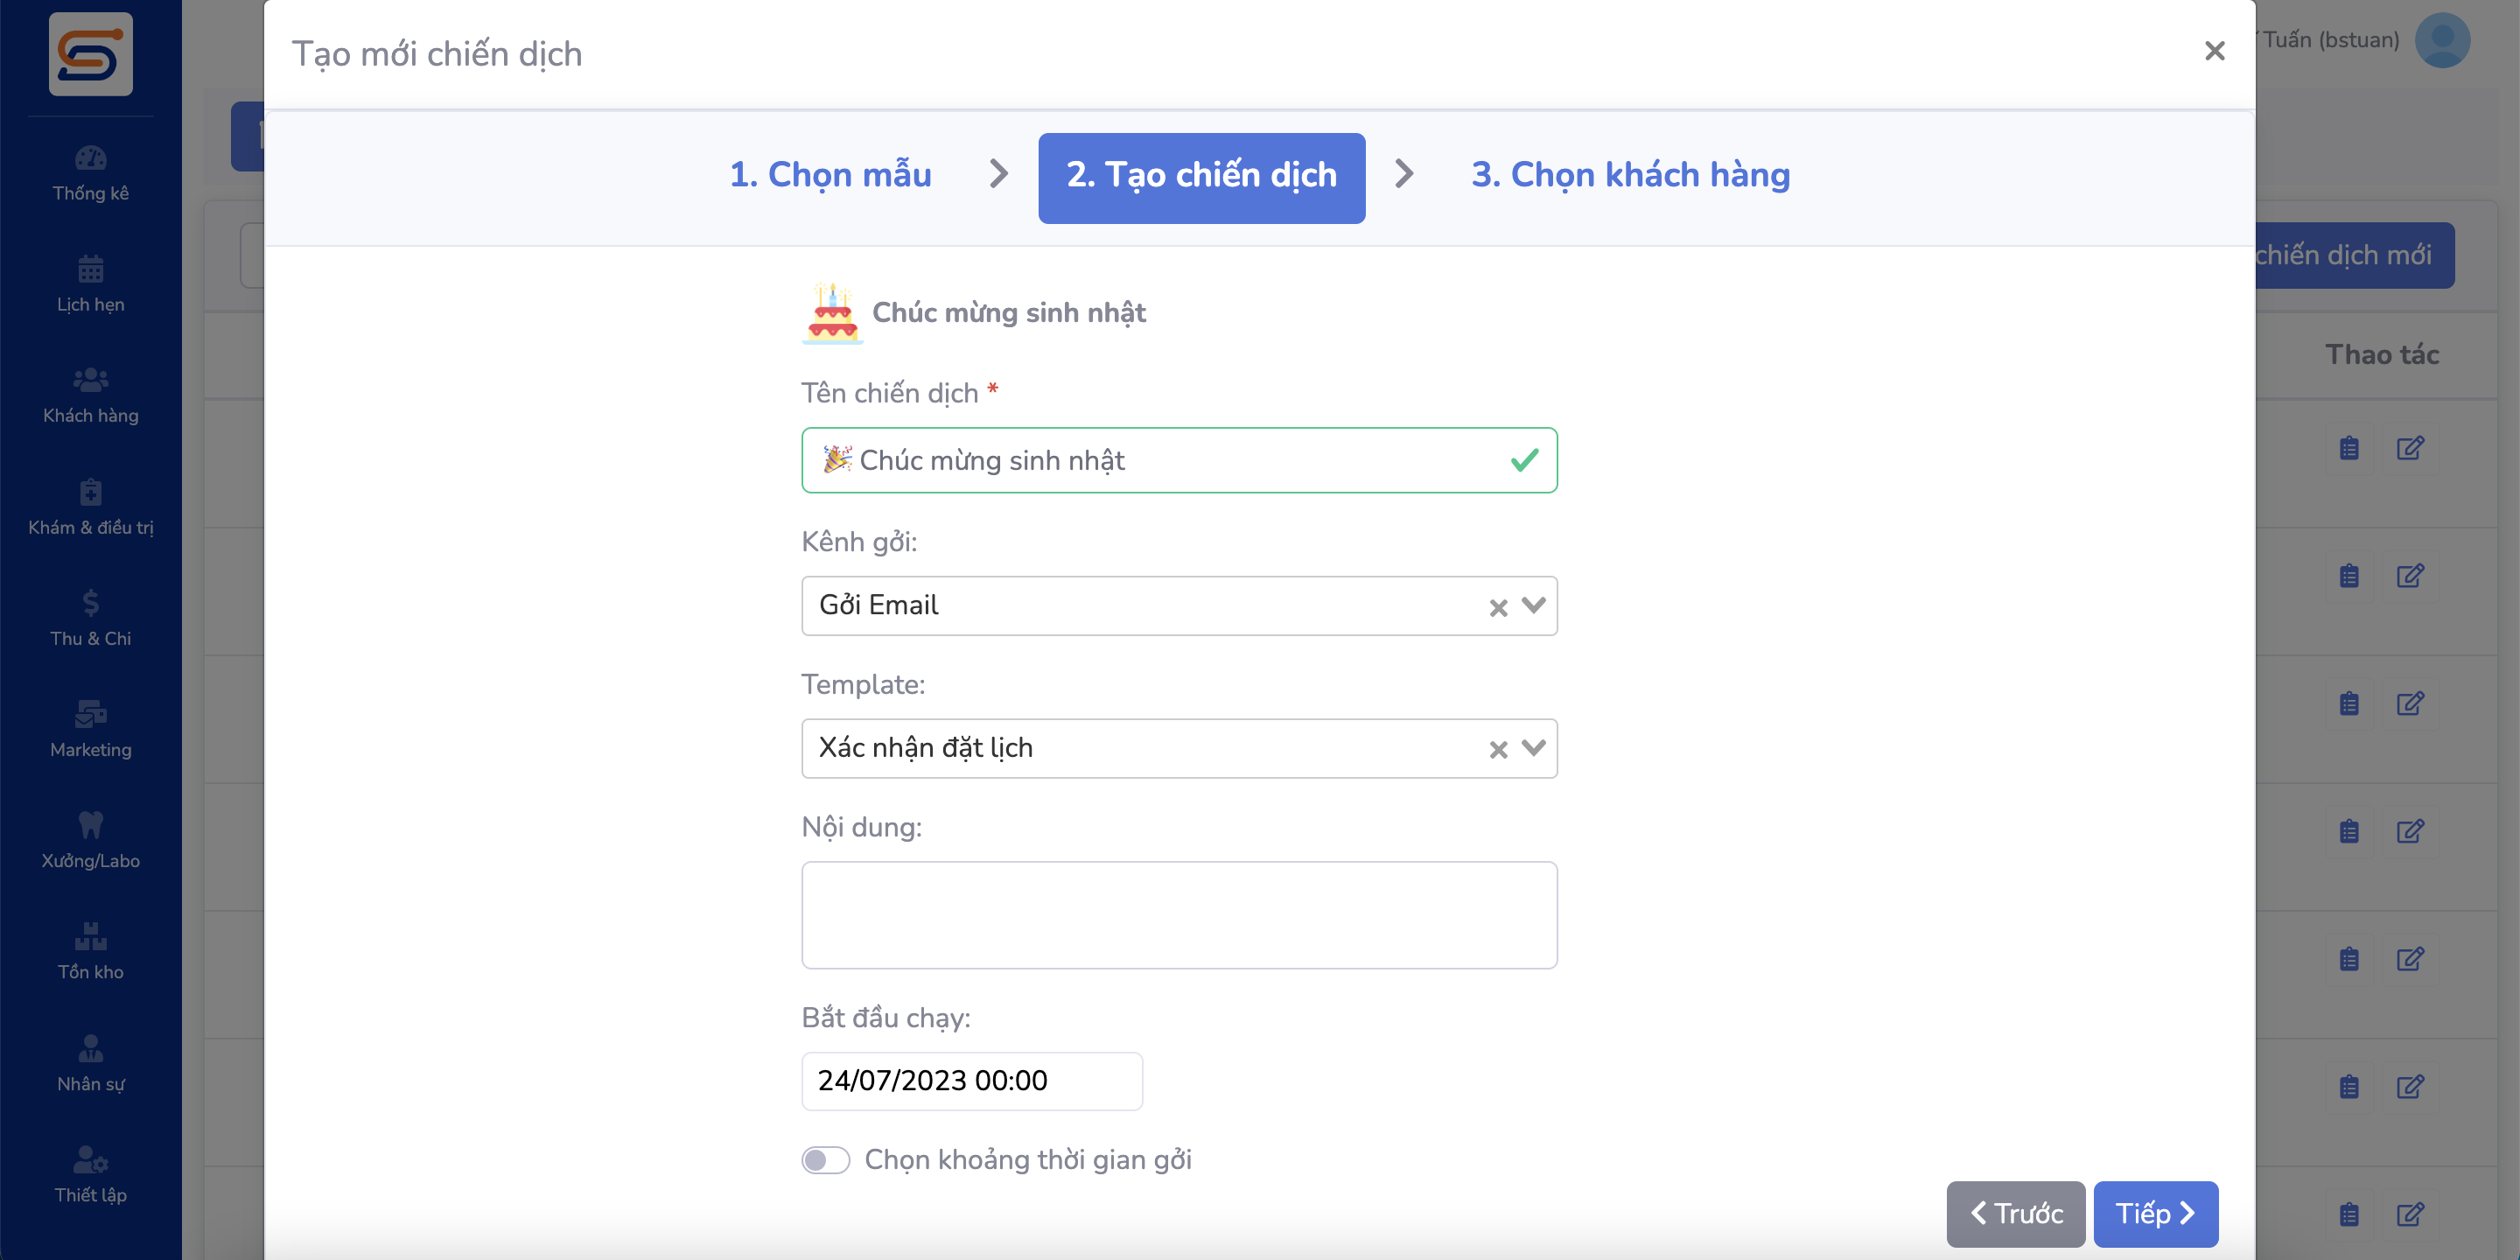Click the Nội dung text area
The height and width of the screenshot is (1260, 2520).
(1178, 914)
